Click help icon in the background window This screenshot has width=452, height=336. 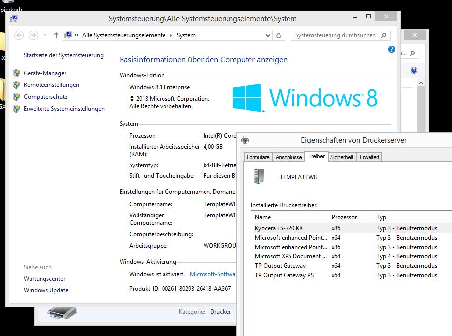point(413,70)
